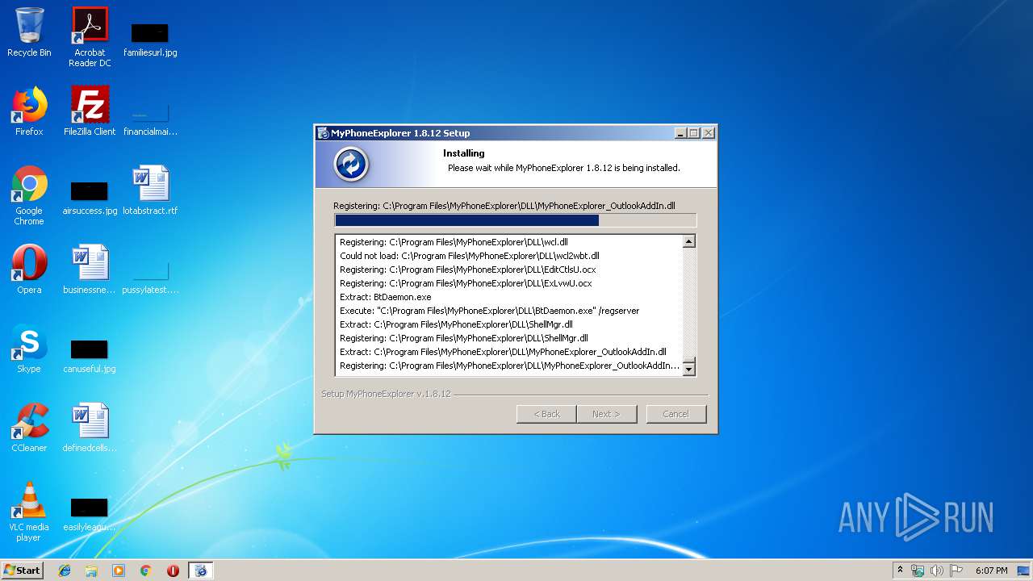Screen dimensions: 1033x581
Task: Open Windows Media Player taskbar icon
Action: click(x=119, y=571)
